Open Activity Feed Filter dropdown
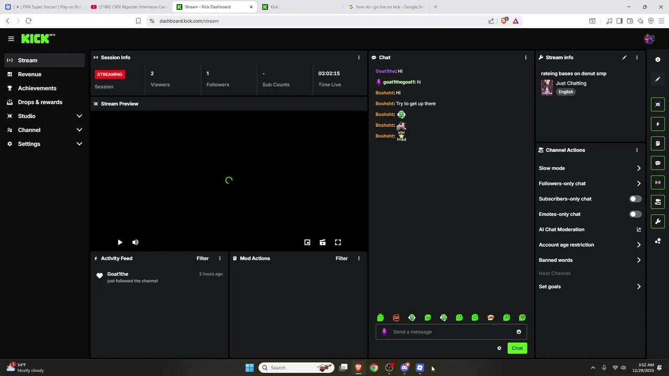 pos(202,258)
